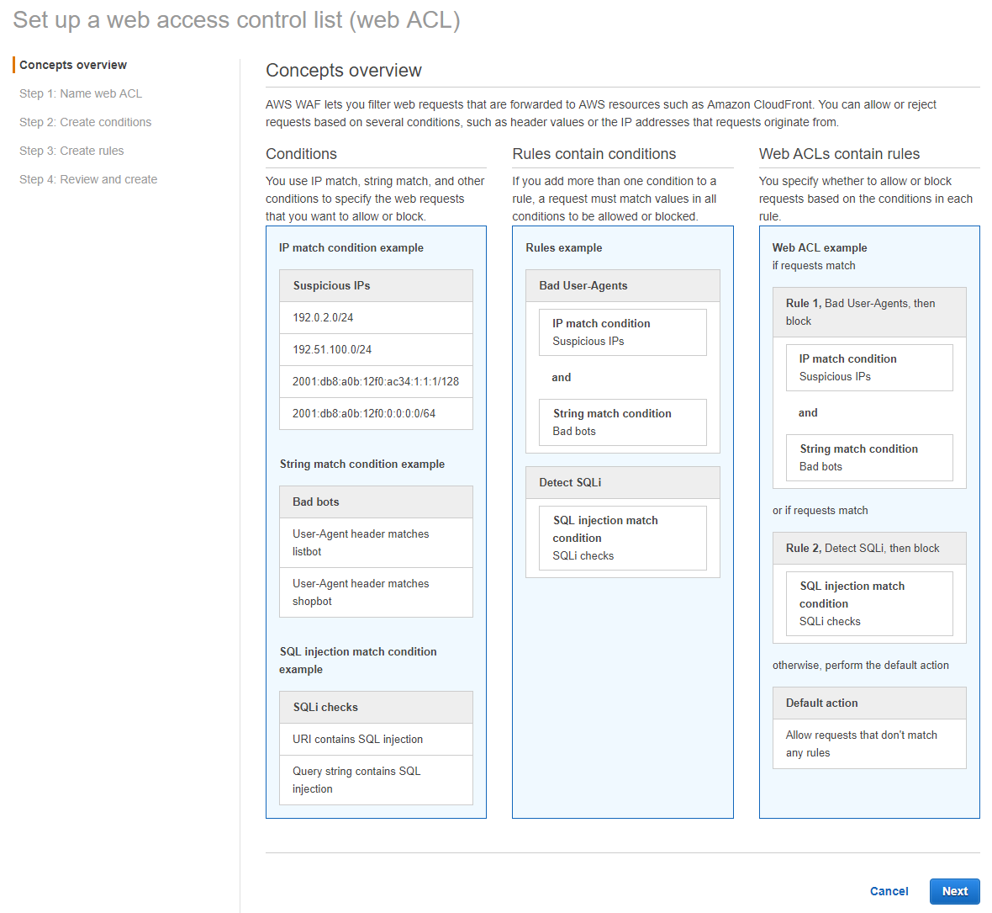Click the Next button
Image resolution: width=992 pixels, height=913 pixels.
(954, 891)
